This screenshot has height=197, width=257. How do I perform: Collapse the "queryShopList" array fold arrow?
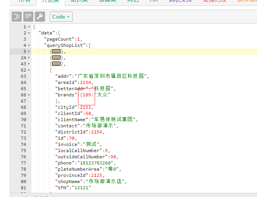[x=29, y=45]
